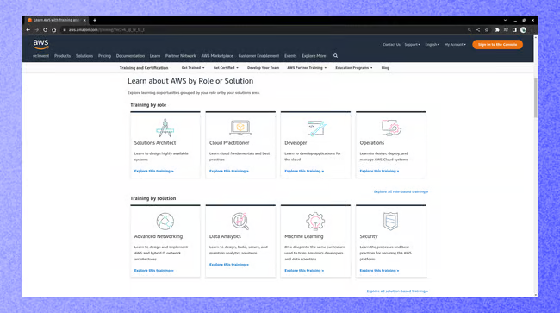Click Training and Certification heading link
The height and width of the screenshot is (313, 560).
144,68
